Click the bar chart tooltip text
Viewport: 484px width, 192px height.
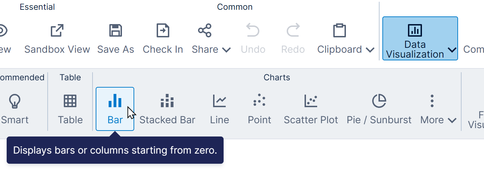click(115, 150)
